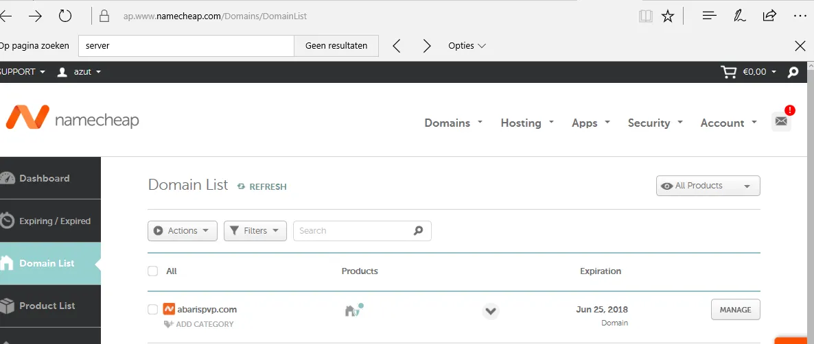Add page to favorites with star icon

pyautogui.click(x=668, y=16)
